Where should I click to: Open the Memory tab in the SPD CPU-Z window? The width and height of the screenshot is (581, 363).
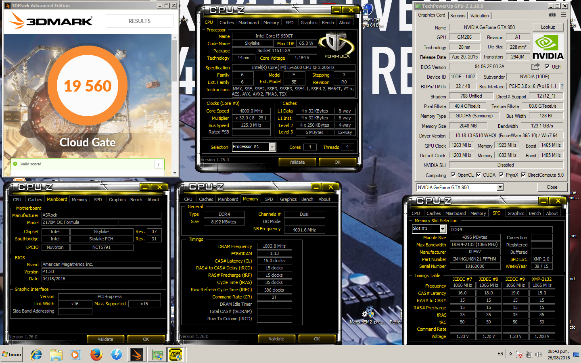pos(478,213)
